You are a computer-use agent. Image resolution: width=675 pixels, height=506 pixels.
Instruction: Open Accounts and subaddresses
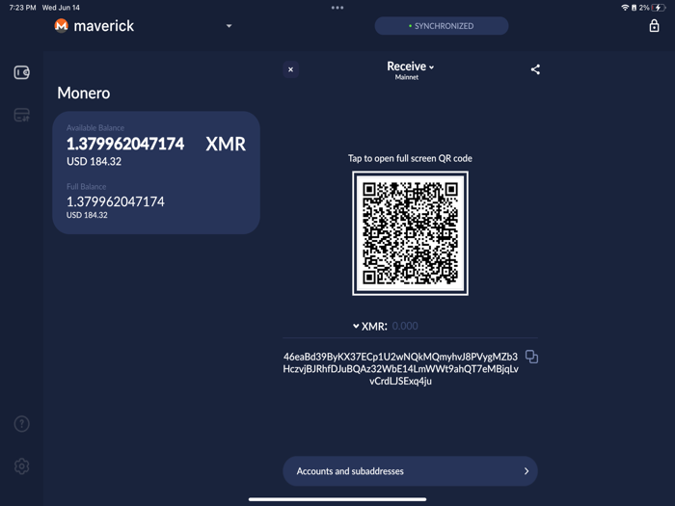(410, 471)
